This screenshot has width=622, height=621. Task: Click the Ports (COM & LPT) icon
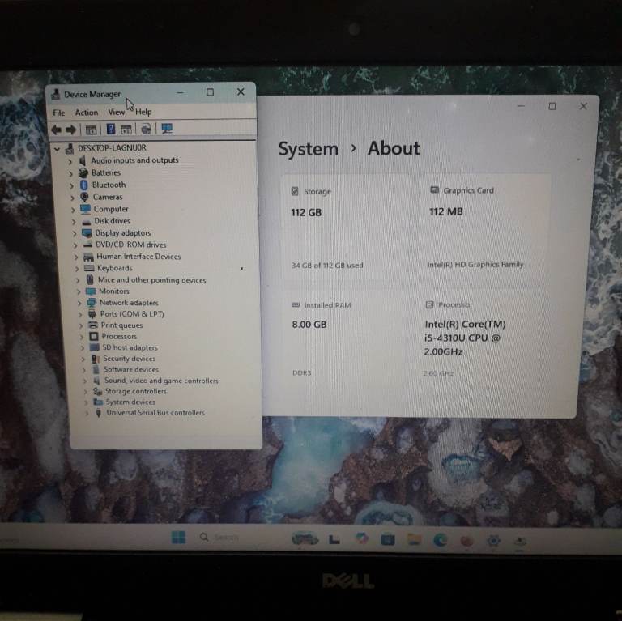point(92,314)
